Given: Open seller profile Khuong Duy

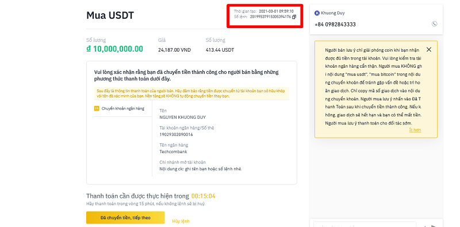Looking at the screenshot, I should point(333,13).
